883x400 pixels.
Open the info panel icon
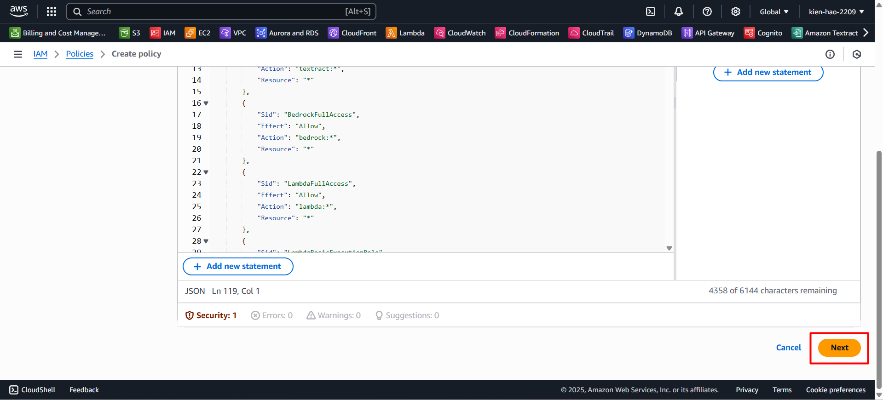tap(830, 54)
